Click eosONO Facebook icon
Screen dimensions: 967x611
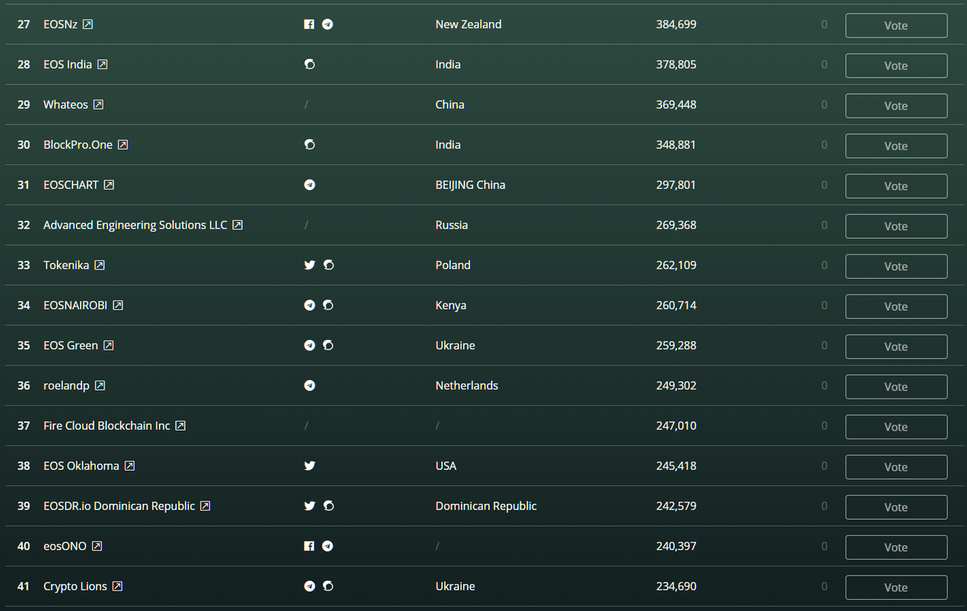309,546
